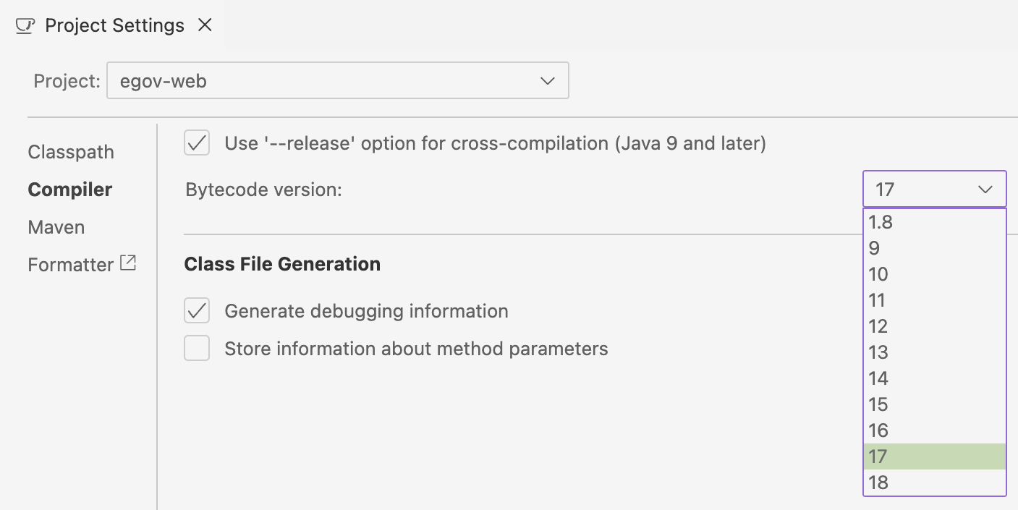Click the Compiler section label
Image resolution: width=1018 pixels, height=510 pixels.
click(69, 189)
